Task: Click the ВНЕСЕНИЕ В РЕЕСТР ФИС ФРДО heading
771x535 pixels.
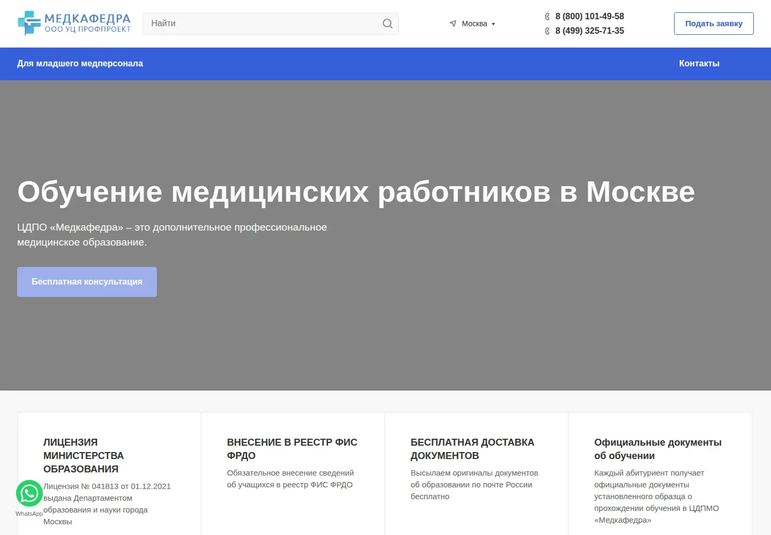Action: [x=292, y=449]
